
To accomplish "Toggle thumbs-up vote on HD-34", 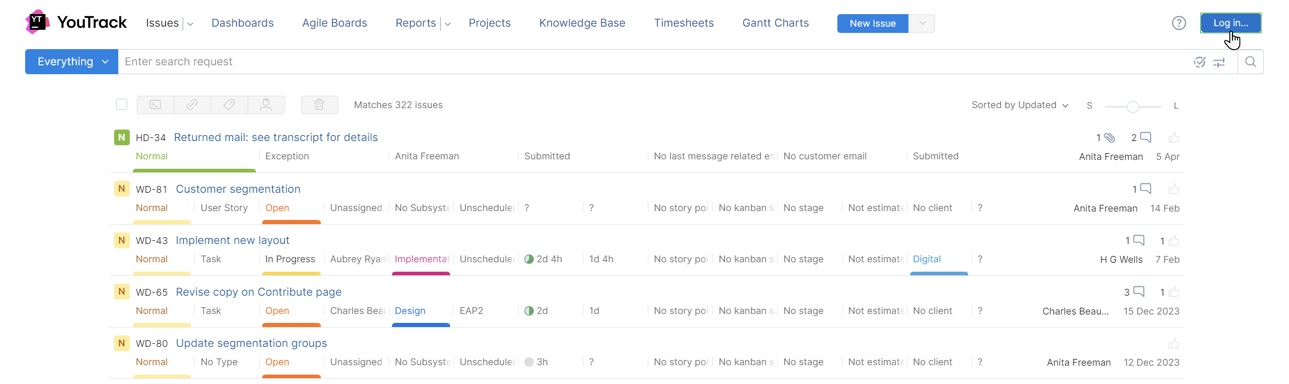I will pyautogui.click(x=1174, y=138).
